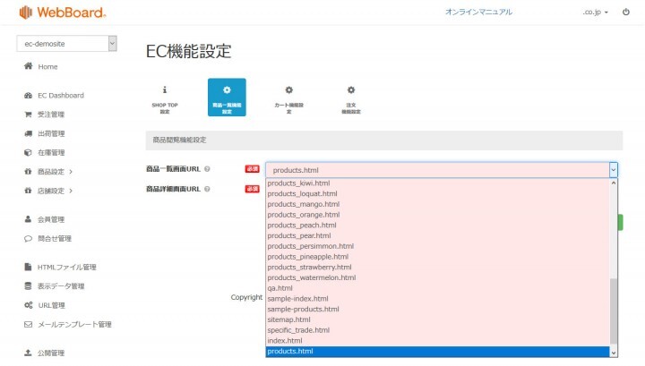Open 公開管理 in sidebar
The width and height of the screenshot is (645, 366).
tap(51, 353)
